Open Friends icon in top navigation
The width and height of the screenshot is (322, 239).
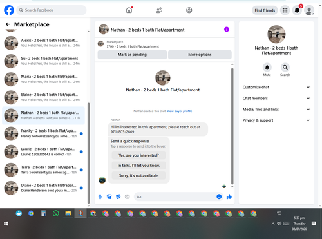pyautogui.click(x=159, y=10)
